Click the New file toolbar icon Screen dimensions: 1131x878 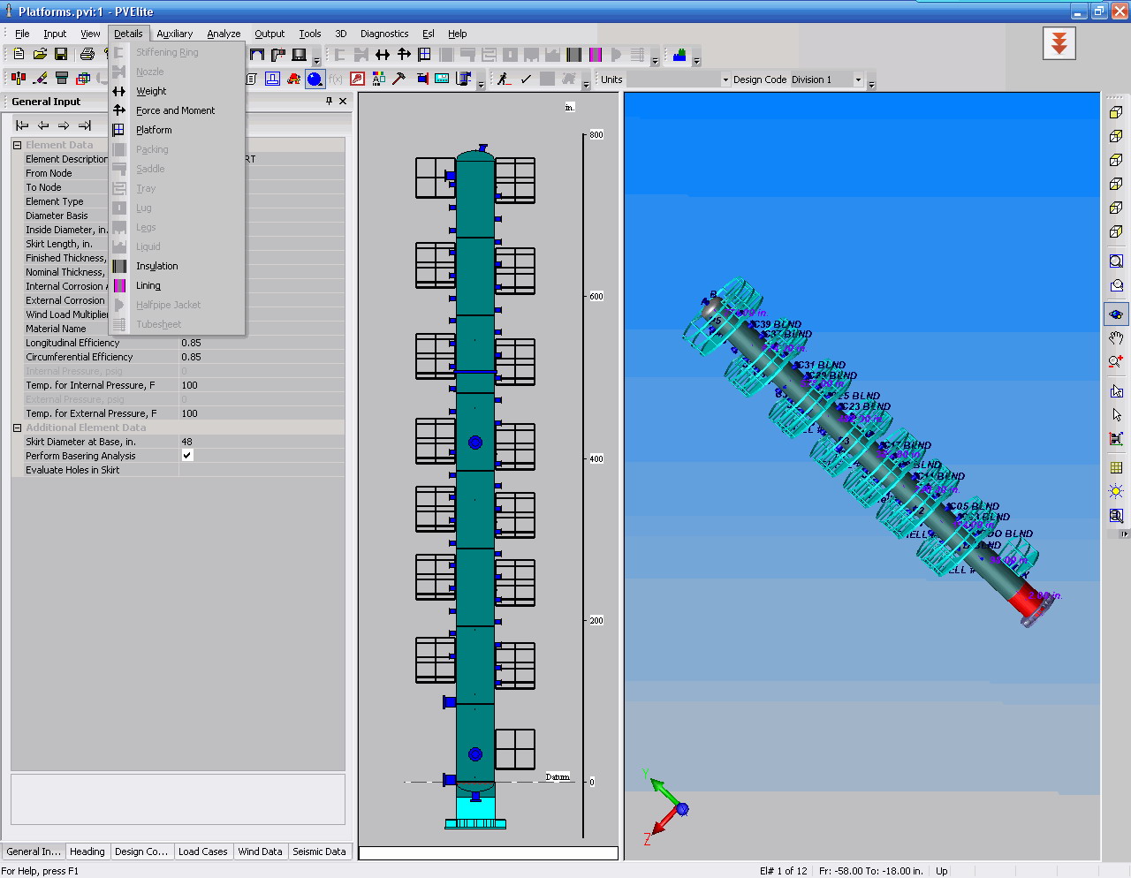pyautogui.click(x=19, y=55)
